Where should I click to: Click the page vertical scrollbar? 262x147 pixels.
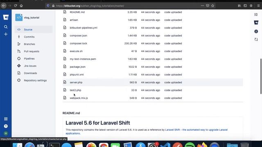point(261,76)
